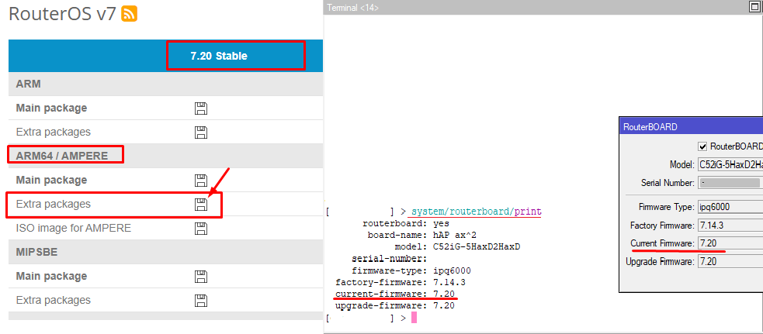Click the Upgrade Firmware field
763x334 pixels.
(x=730, y=262)
